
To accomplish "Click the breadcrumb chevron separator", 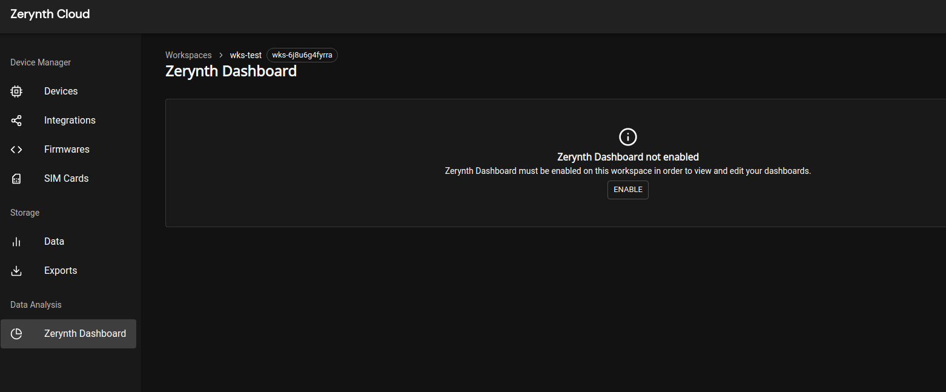I will [x=221, y=55].
